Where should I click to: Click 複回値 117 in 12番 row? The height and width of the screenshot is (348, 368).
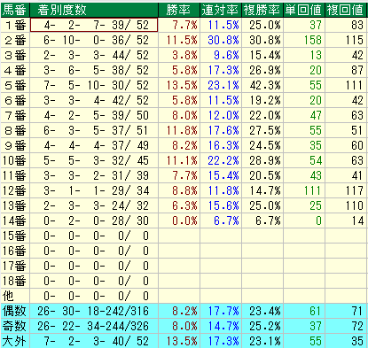[x=346, y=190]
